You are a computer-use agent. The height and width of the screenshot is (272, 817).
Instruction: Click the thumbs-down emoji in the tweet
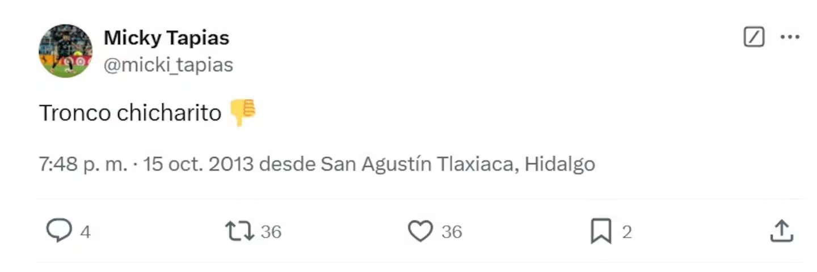[x=243, y=113]
